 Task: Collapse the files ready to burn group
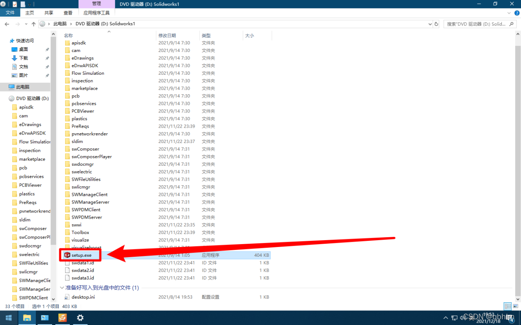click(x=62, y=288)
